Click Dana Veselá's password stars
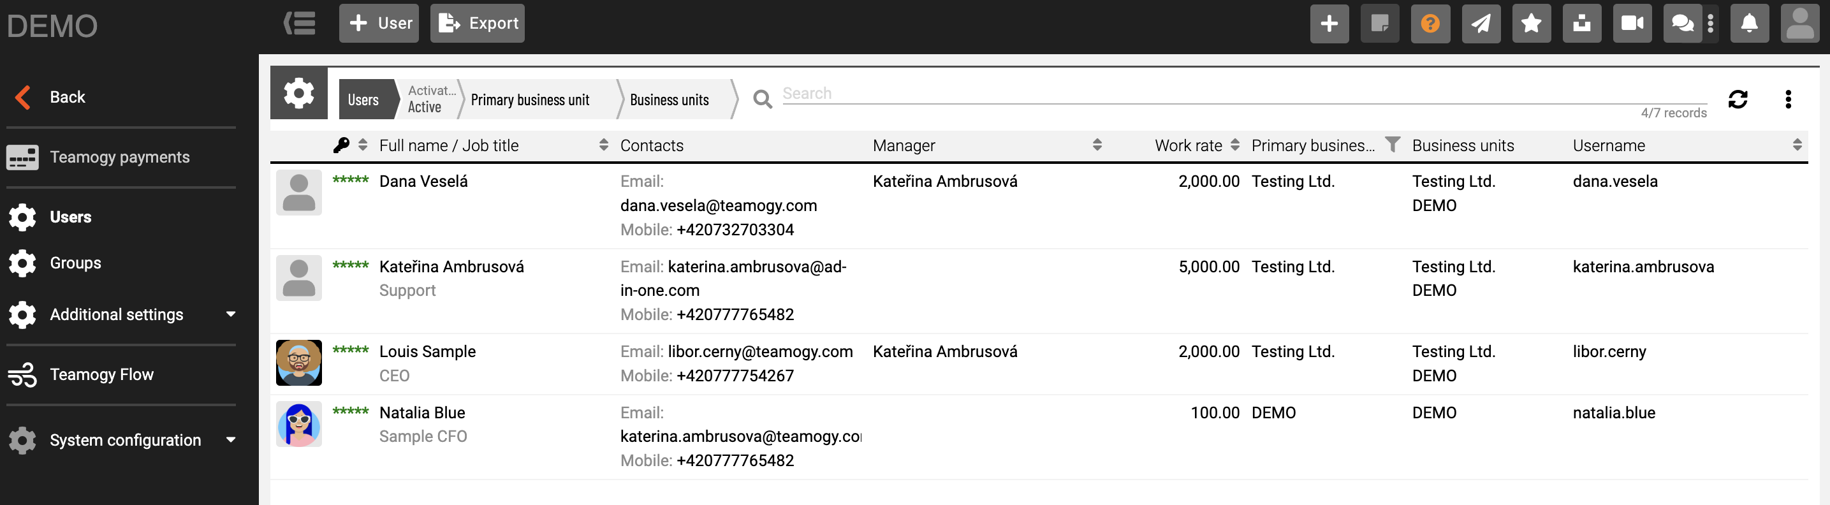 point(350,180)
